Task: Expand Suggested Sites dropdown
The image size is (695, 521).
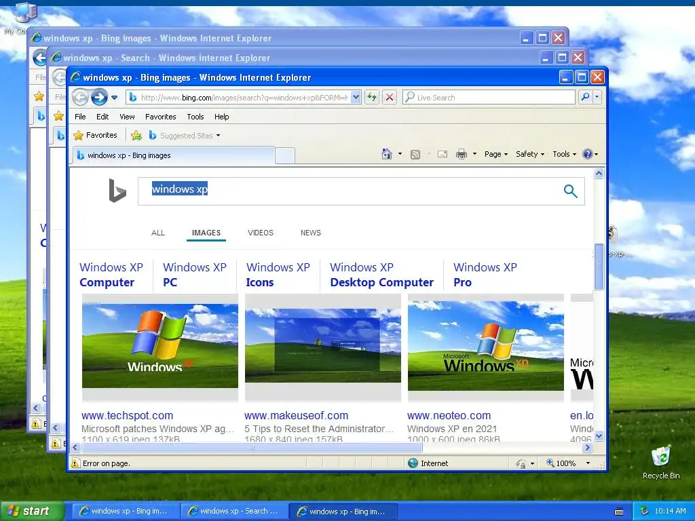Action: click(218, 136)
